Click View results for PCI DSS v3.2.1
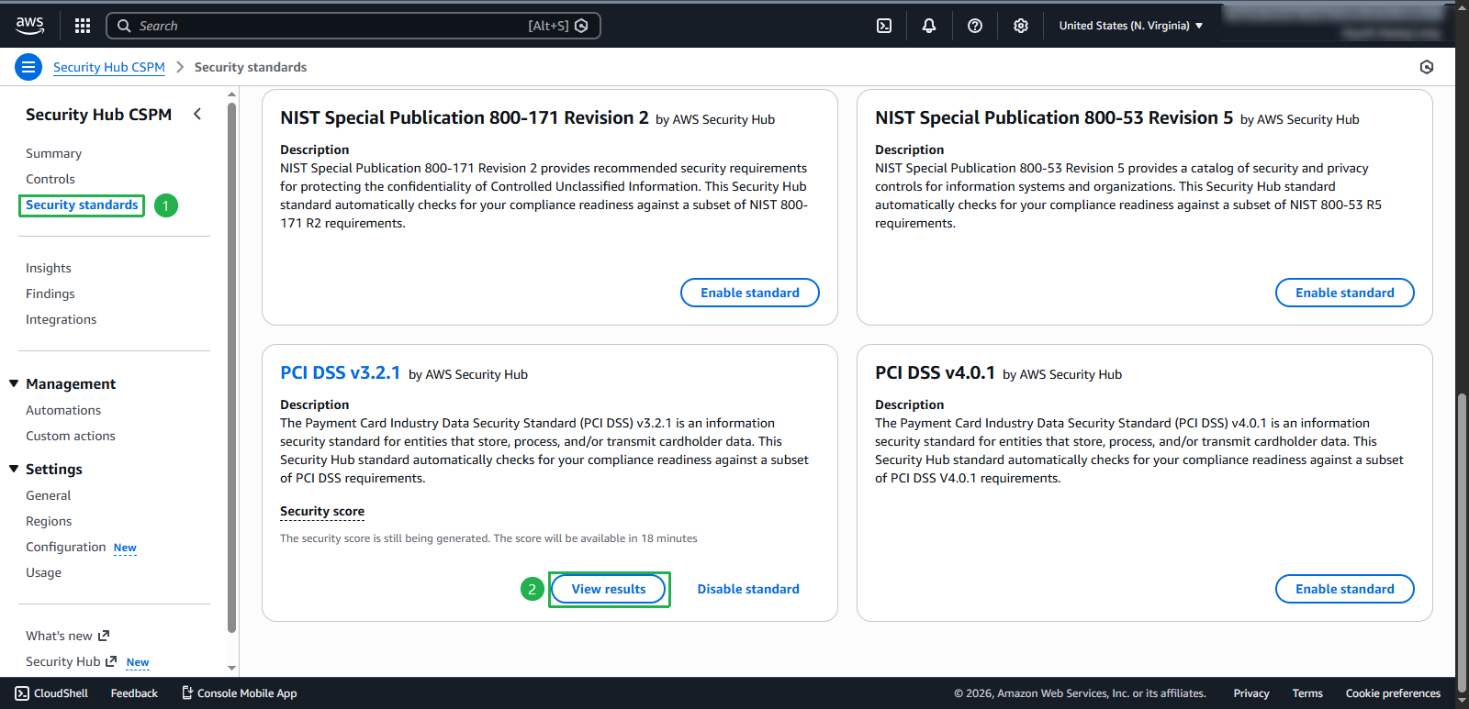The image size is (1469, 709). click(x=608, y=589)
